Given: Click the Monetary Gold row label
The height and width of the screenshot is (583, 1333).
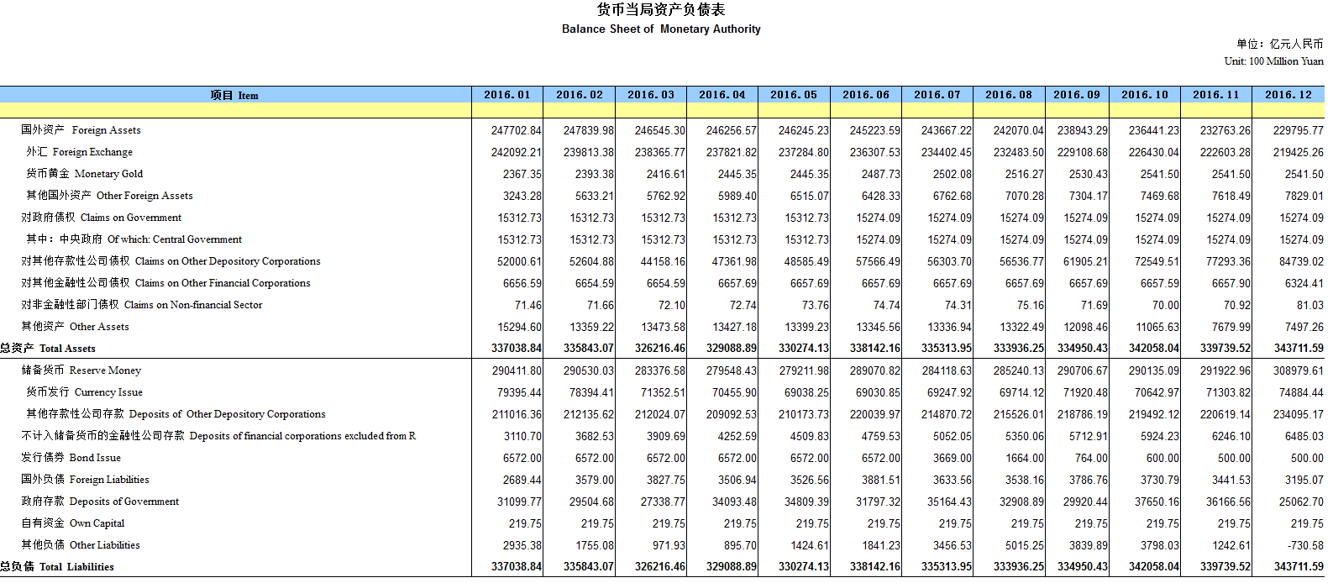Looking at the screenshot, I should pyautogui.click(x=84, y=174).
